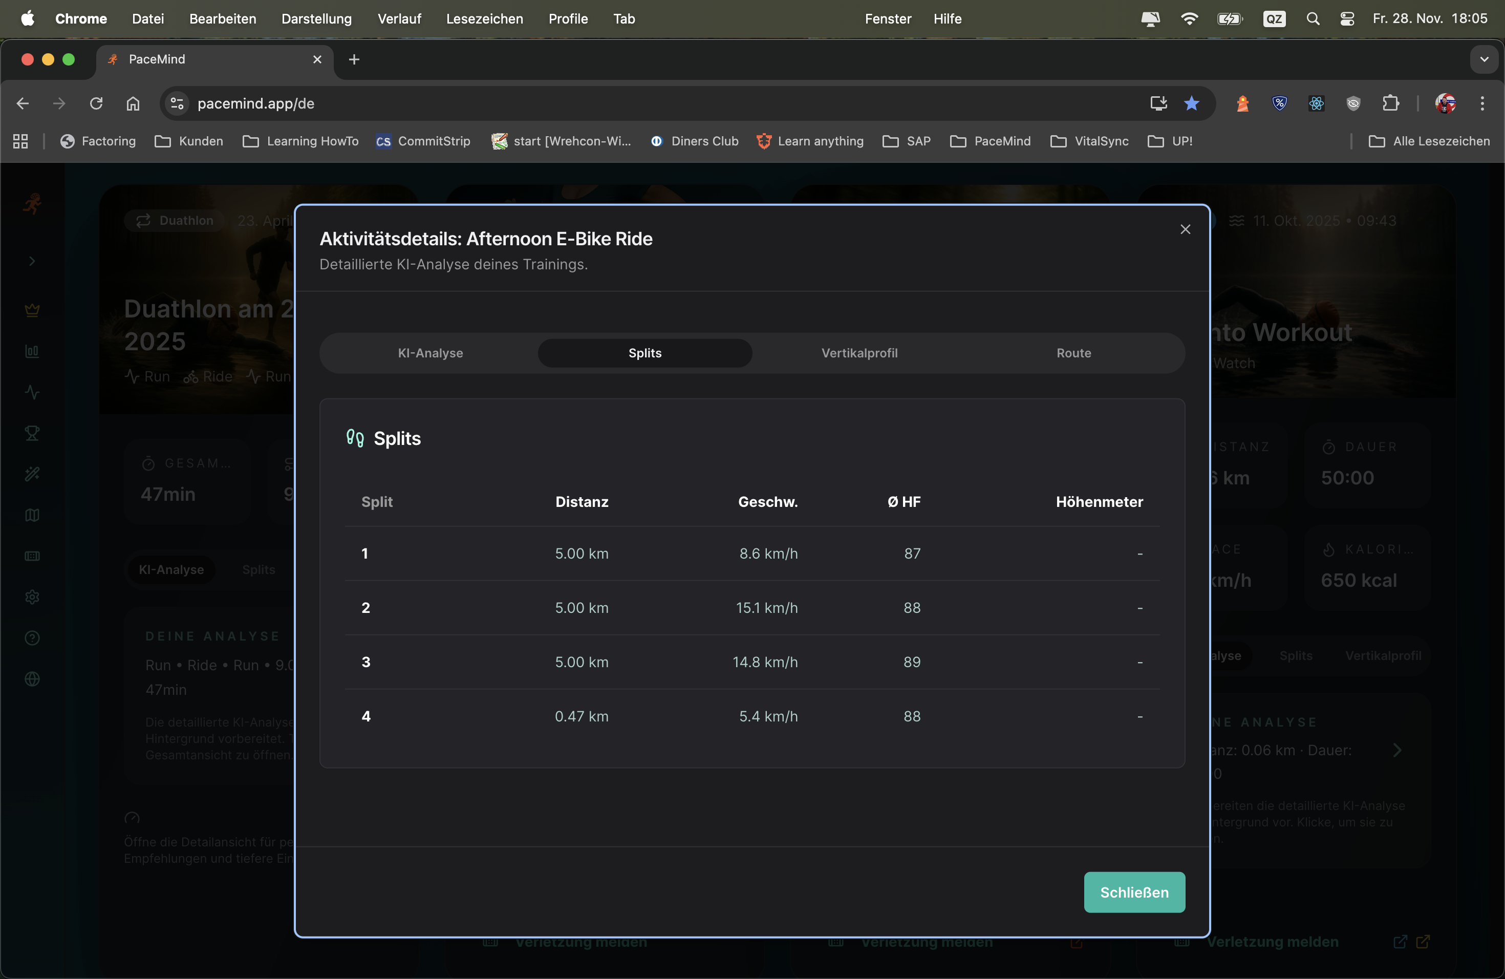The image size is (1505, 979).
Task: Reload the page with refresh icon
Action: coord(96,103)
